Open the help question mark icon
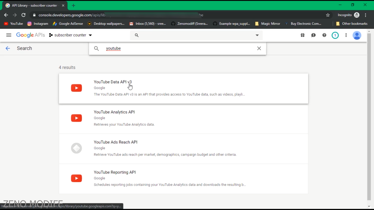Image resolution: width=374 pixels, height=210 pixels. [324, 35]
